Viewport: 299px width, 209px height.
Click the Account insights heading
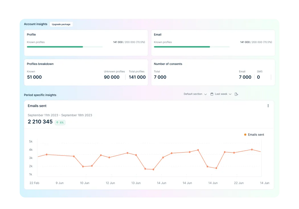pyautogui.click(x=36, y=24)
